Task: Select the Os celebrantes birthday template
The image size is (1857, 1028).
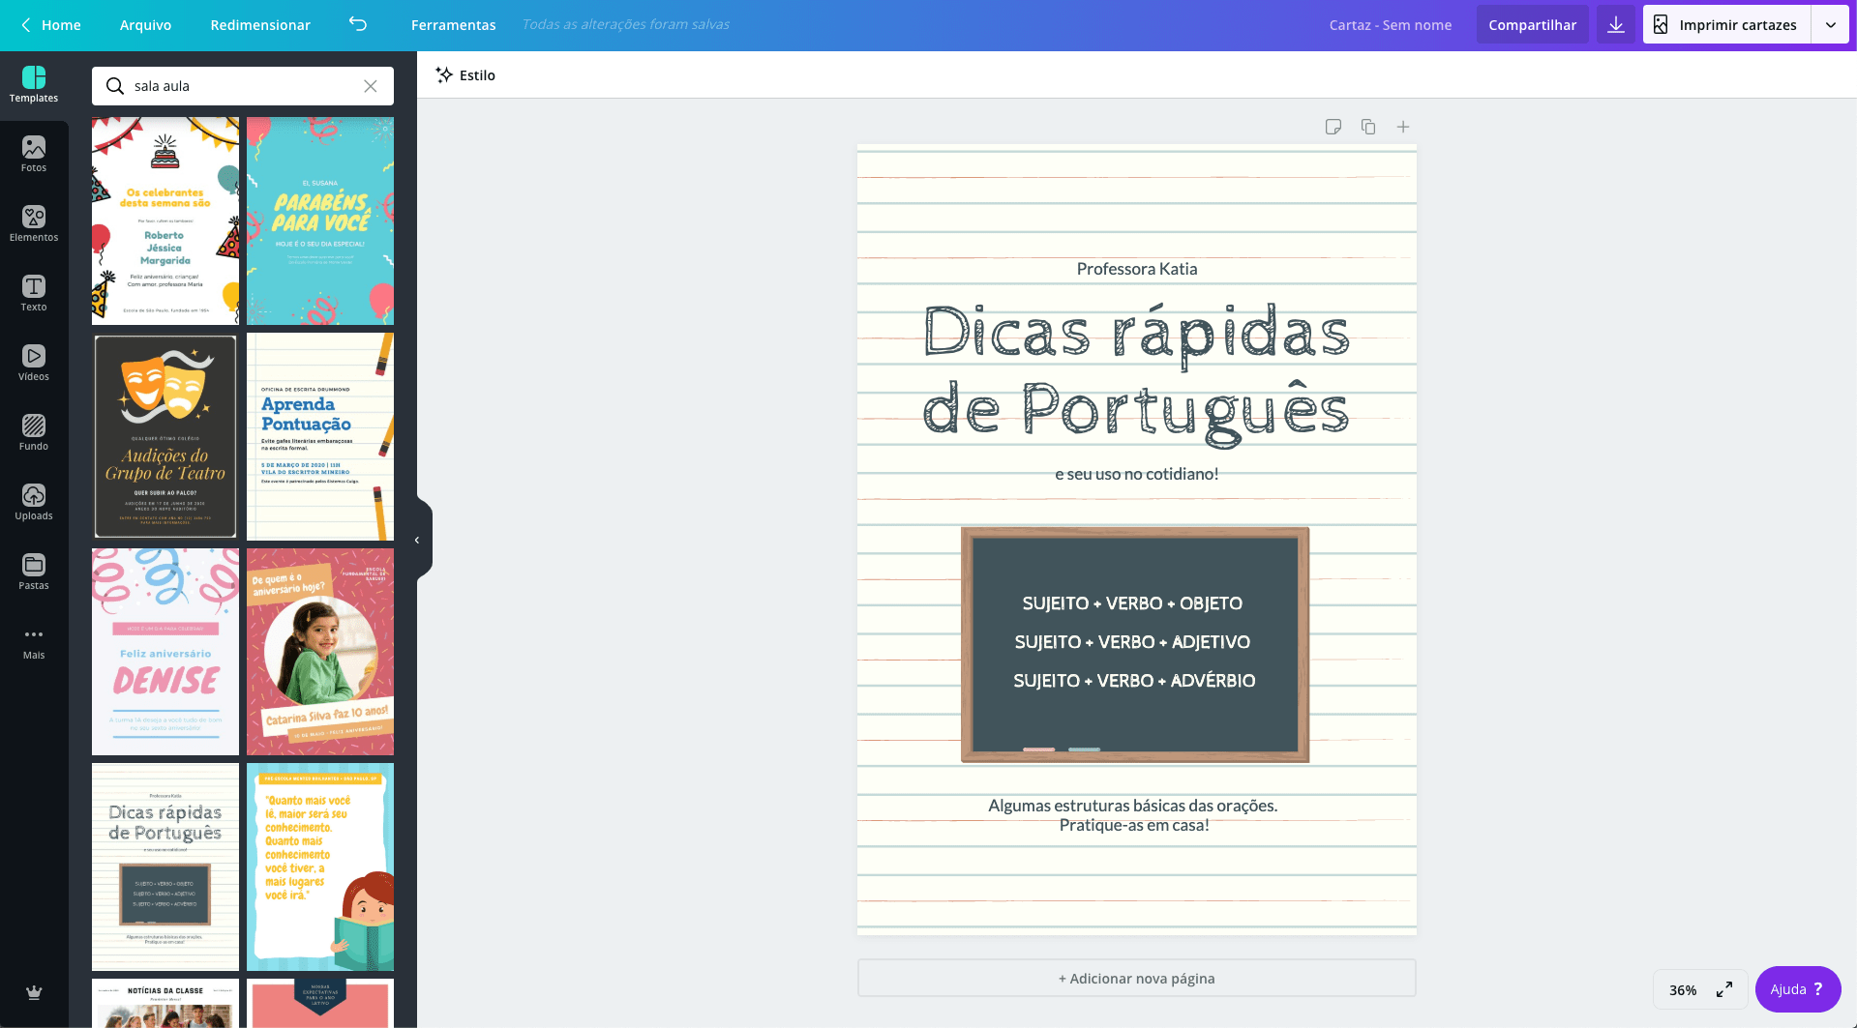Action: click(165, 221)
